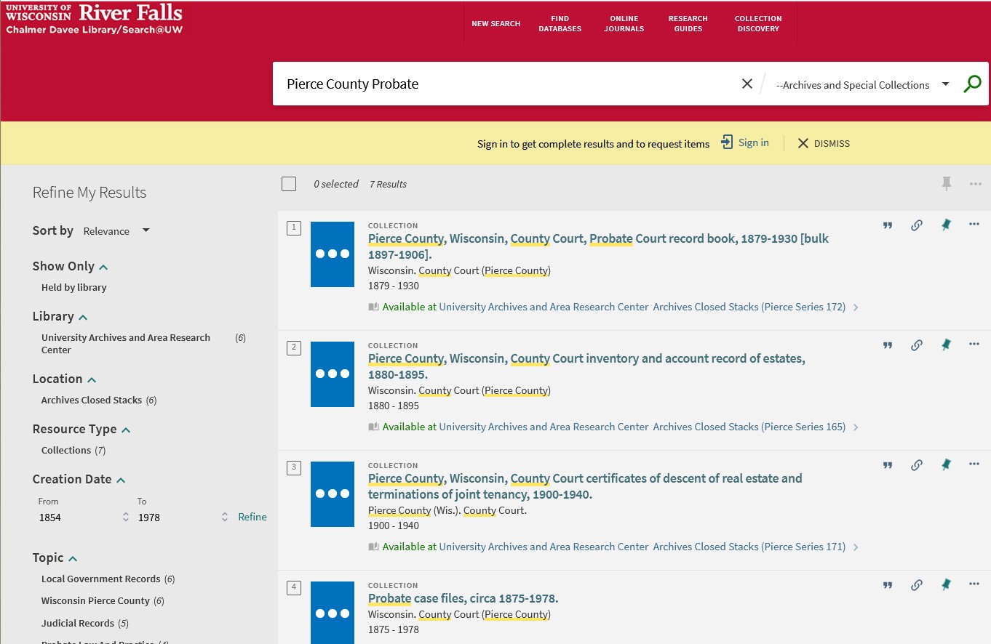This screenshot has height=644, width=991.
Task: Dismiss the sign-in banner
Action: [x=824, y=144]
